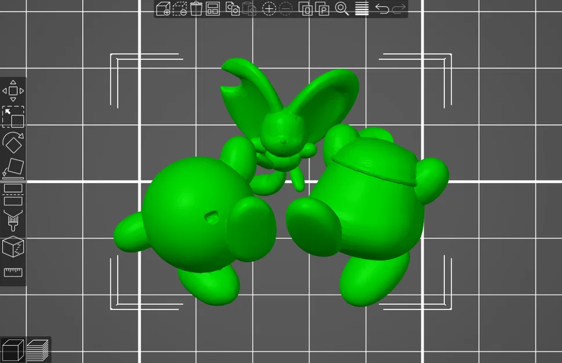Select the Measure ruler tool
562x363 pixels.
[x=13, y=272]
